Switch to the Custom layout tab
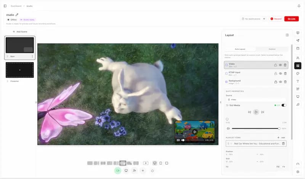305x179 pixels. (272, 49)
